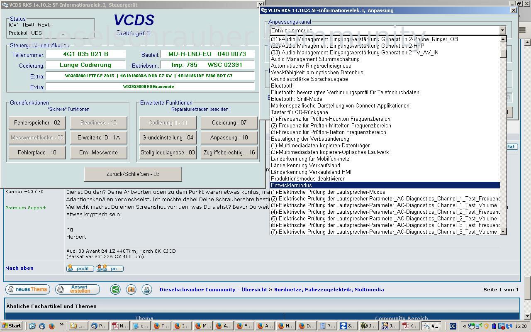Switch to the VCDS 'V...' taskbar button

pos(432,326)
